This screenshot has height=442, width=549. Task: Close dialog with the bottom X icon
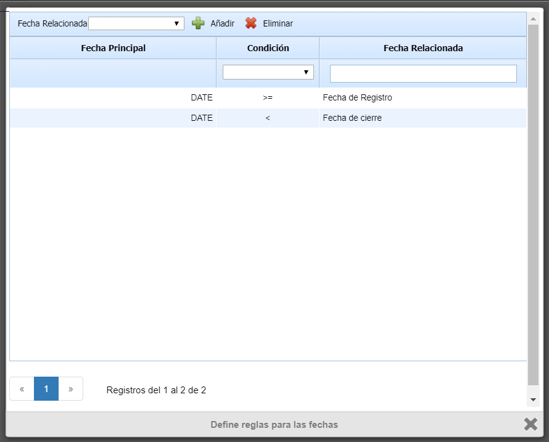coord(530,424)
